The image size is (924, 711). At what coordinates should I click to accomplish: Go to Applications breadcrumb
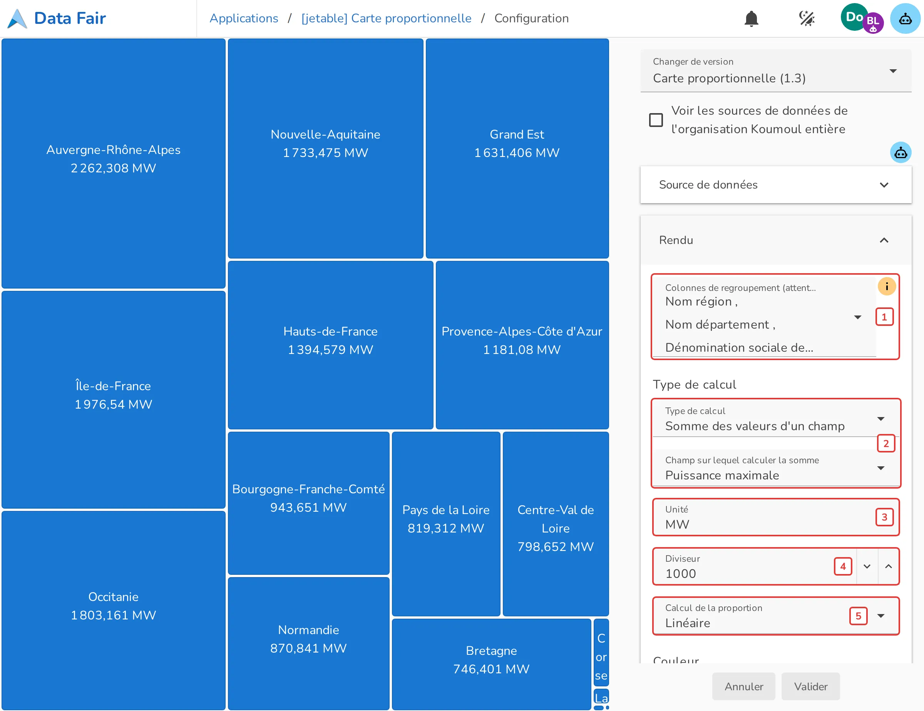pos(244,18)
